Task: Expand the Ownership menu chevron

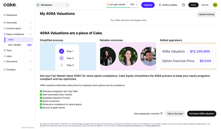Action: (x=30, y=23)
